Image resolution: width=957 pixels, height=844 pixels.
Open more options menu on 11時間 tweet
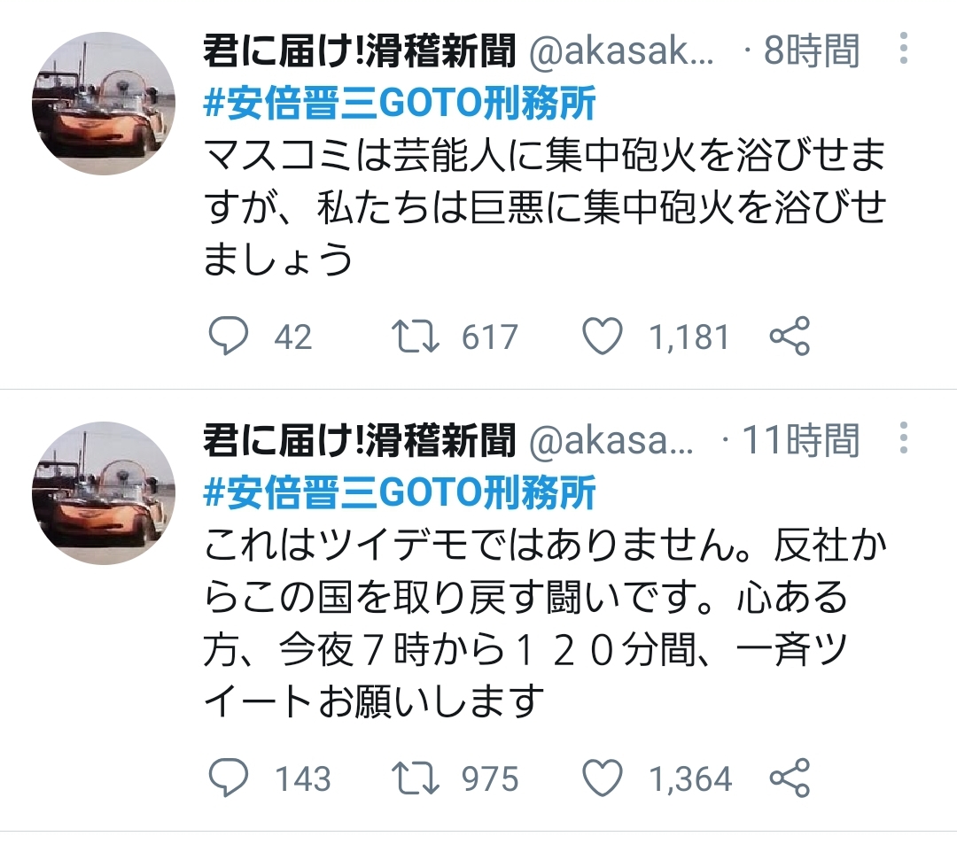(x=904, y=438)
